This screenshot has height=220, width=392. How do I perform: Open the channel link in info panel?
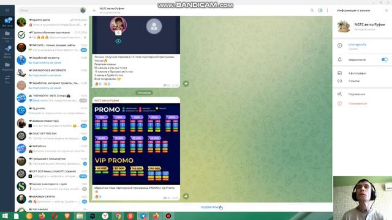click(357, 45)
